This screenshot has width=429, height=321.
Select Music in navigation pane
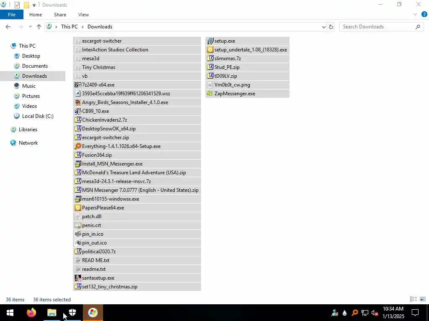pos(29,86)
